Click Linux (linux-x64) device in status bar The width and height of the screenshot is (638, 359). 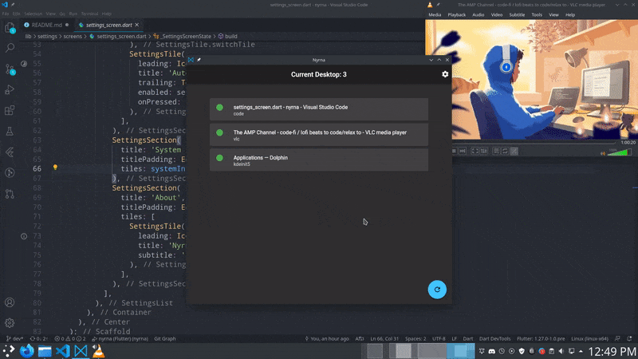[589, 338]
